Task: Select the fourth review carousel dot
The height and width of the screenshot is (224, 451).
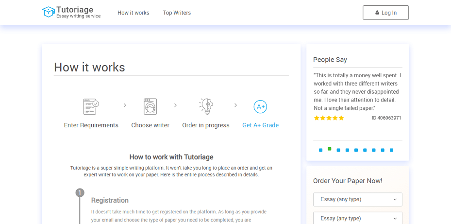Action: click(x=347, y=150)
